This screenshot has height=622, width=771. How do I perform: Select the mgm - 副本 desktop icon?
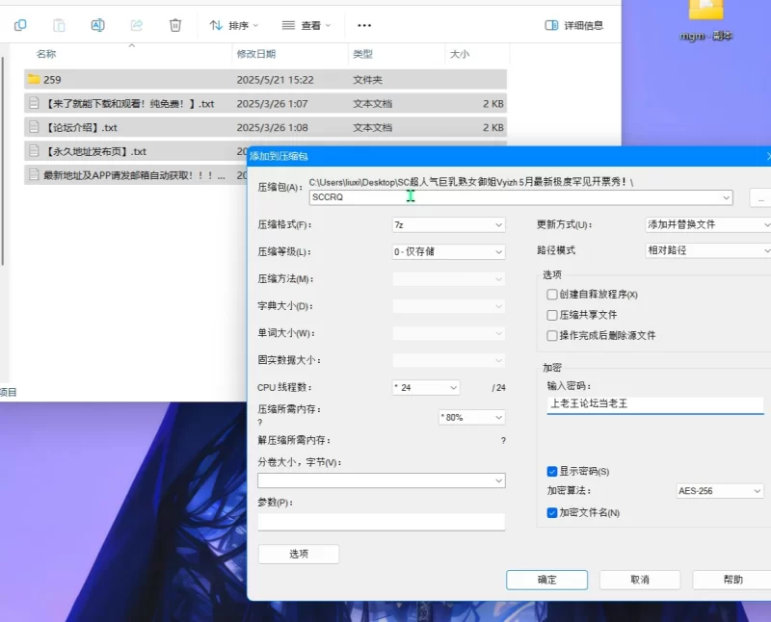[706, 20]
